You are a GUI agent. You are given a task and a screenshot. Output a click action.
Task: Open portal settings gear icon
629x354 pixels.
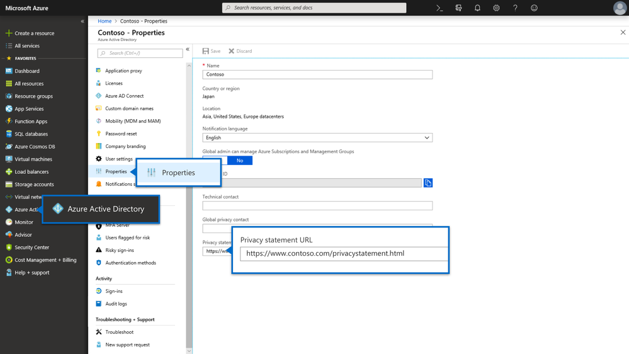pyautogui.click(x=496, y=8)
